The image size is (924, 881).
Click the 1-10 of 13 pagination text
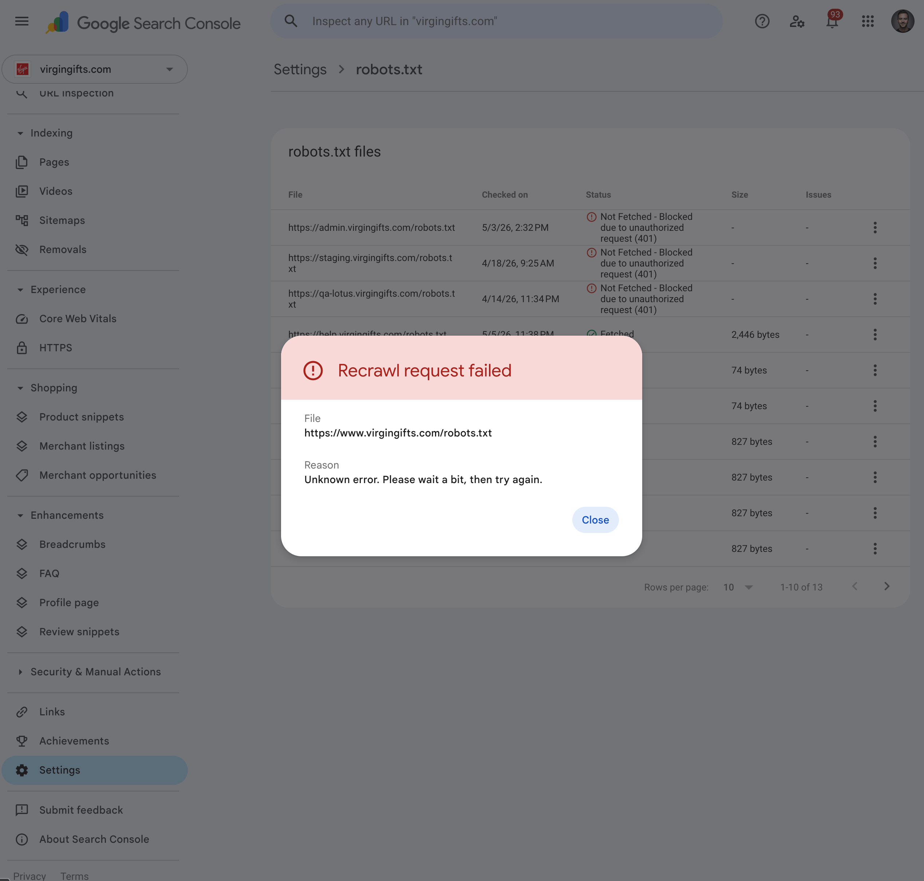[801, 588]
